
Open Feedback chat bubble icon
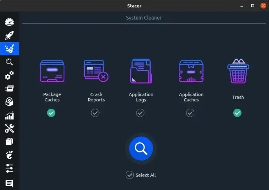coord(9,183)
